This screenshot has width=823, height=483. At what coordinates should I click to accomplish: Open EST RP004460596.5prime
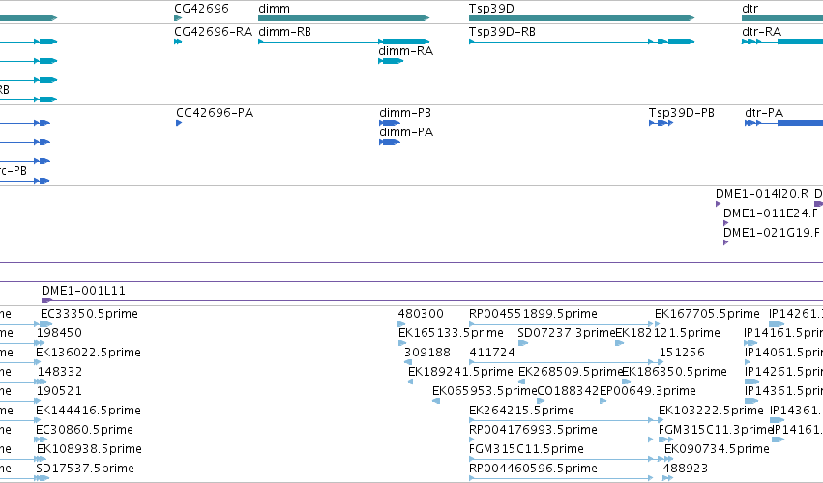tap(533, 469)
